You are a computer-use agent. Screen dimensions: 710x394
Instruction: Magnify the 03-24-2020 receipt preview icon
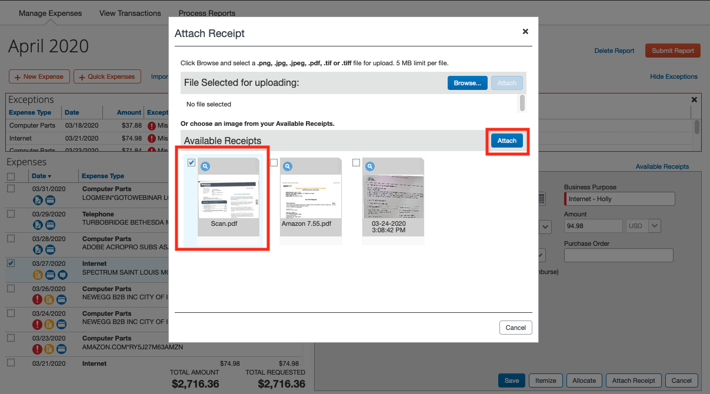[x=370, y=166]
